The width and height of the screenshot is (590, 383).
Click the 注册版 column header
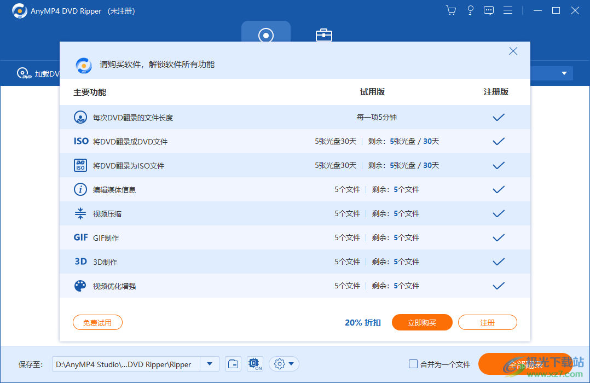pos(496,92)
